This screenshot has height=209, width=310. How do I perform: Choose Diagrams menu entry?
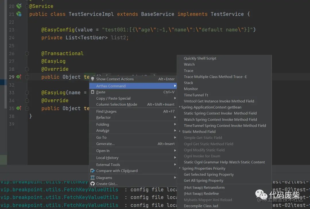pyautogui.click(x=133, y=177)
